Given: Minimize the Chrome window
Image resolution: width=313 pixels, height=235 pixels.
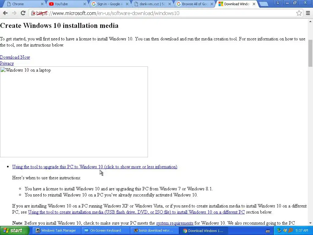Looking at the screenshot, I should pos(287,3).
